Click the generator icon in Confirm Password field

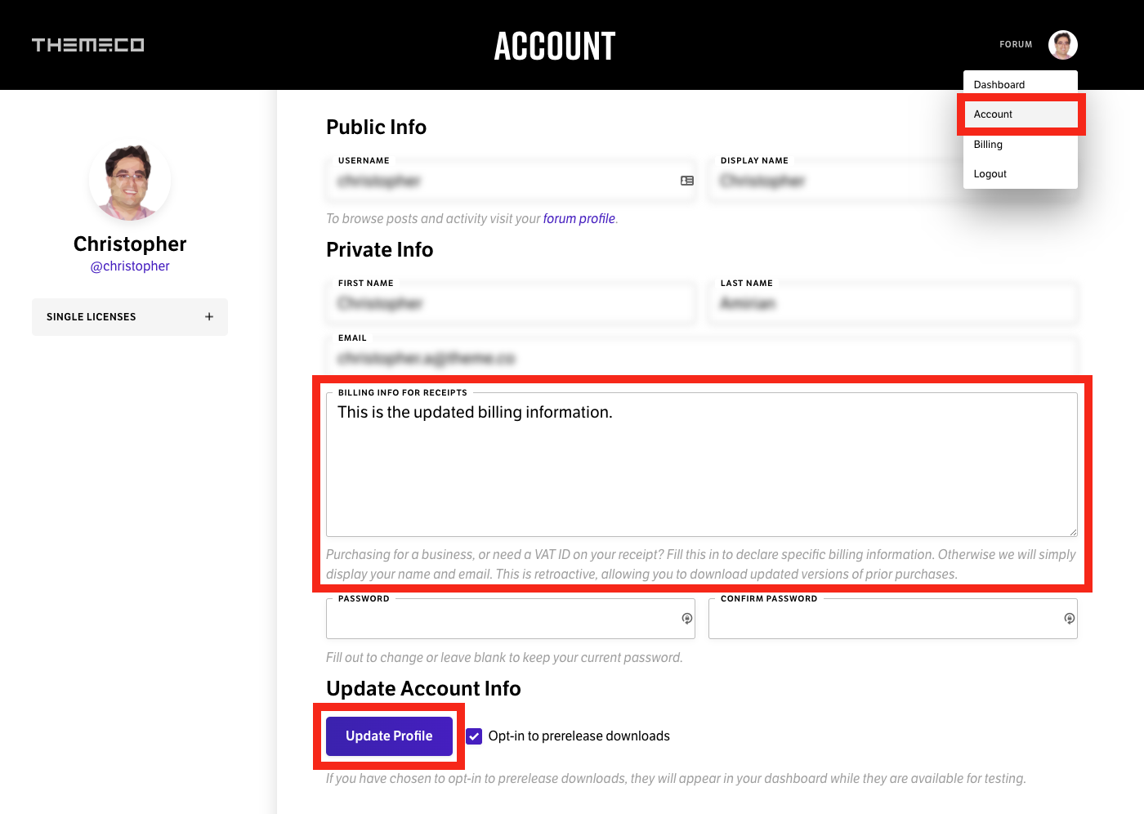1069,619
